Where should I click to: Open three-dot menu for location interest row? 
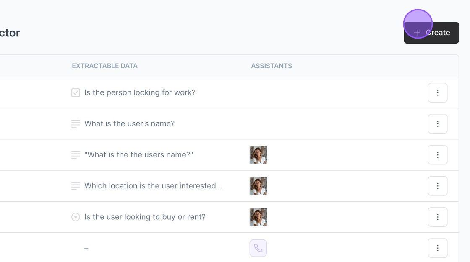[x=438, y=186]
